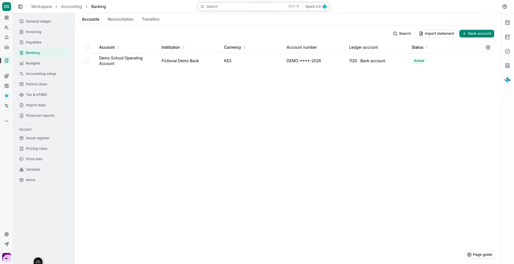Image resolution: width=514 pixels, height=264 pixels.
Task: Click the Active status badge
Action: [419, 61]
